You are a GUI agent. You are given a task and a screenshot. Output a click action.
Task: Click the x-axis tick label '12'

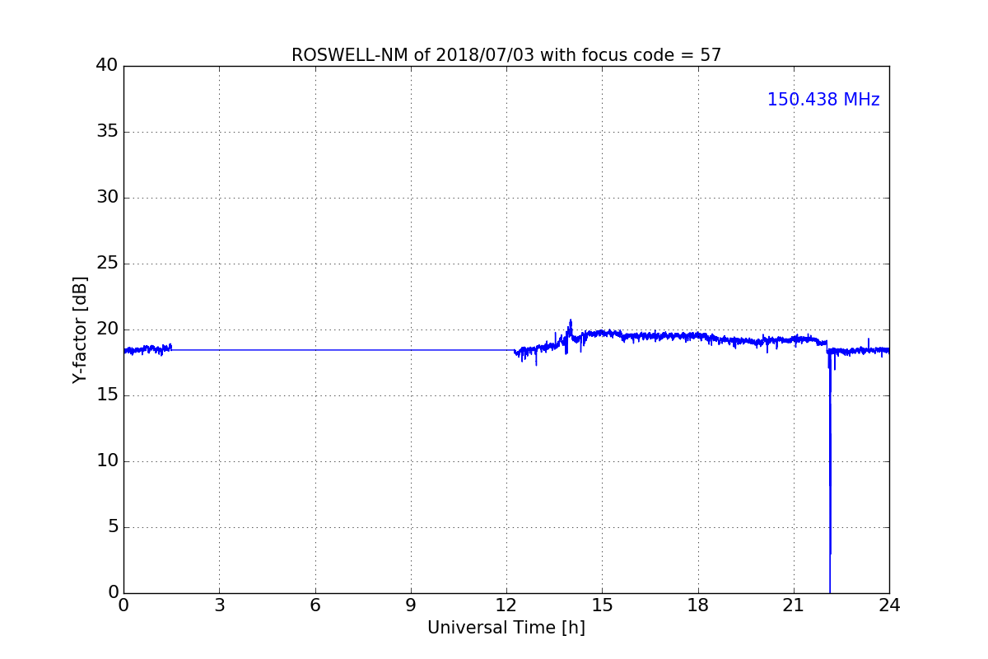tap(506, 605)
